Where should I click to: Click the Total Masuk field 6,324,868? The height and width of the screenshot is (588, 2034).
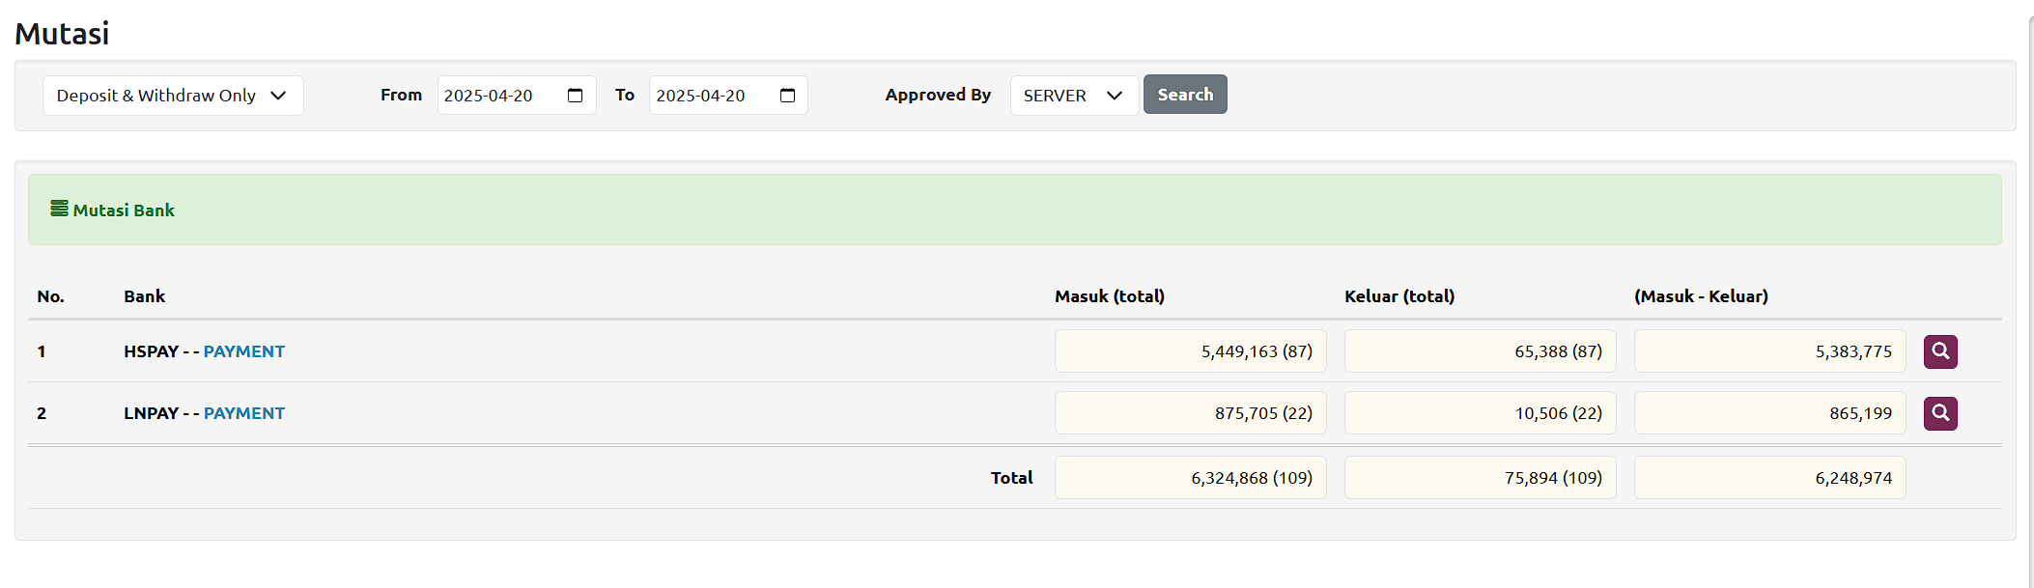pos(1190,478)
